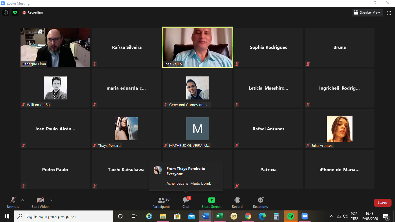395x222 pixels.
Task: Click the green encryption shield icon
Action: [x=15, y=12]
